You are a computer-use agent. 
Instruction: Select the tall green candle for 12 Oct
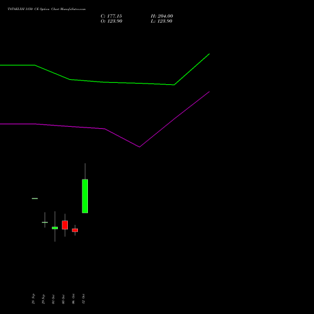tap(85, 196)
